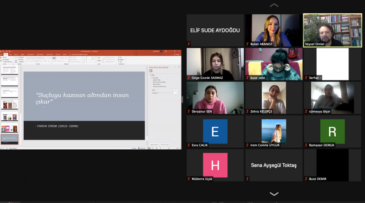Adjust the transparency slider in format pane

[x=165, y=93]
